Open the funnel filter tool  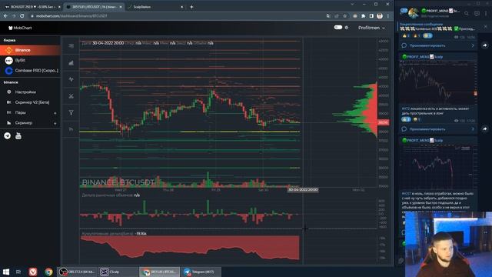71,112
